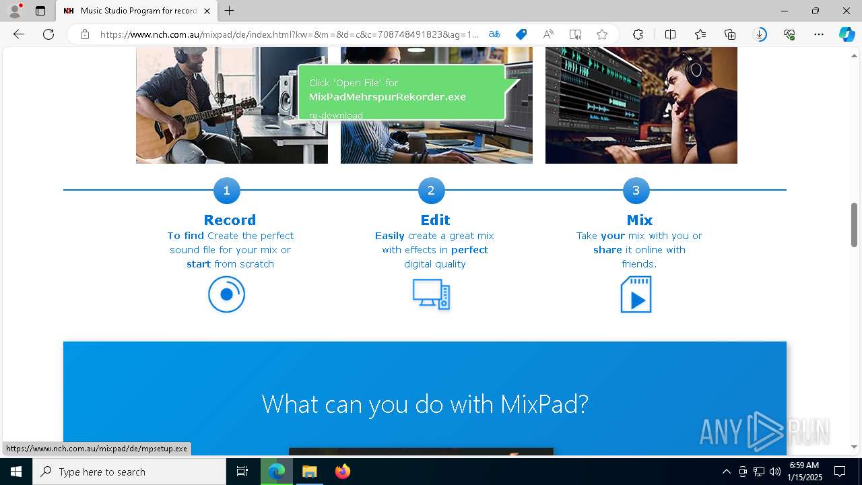Open the tab actions menu icon
Image resolution: width=862 pixels, height=485 pixels.
pos(40,11)
